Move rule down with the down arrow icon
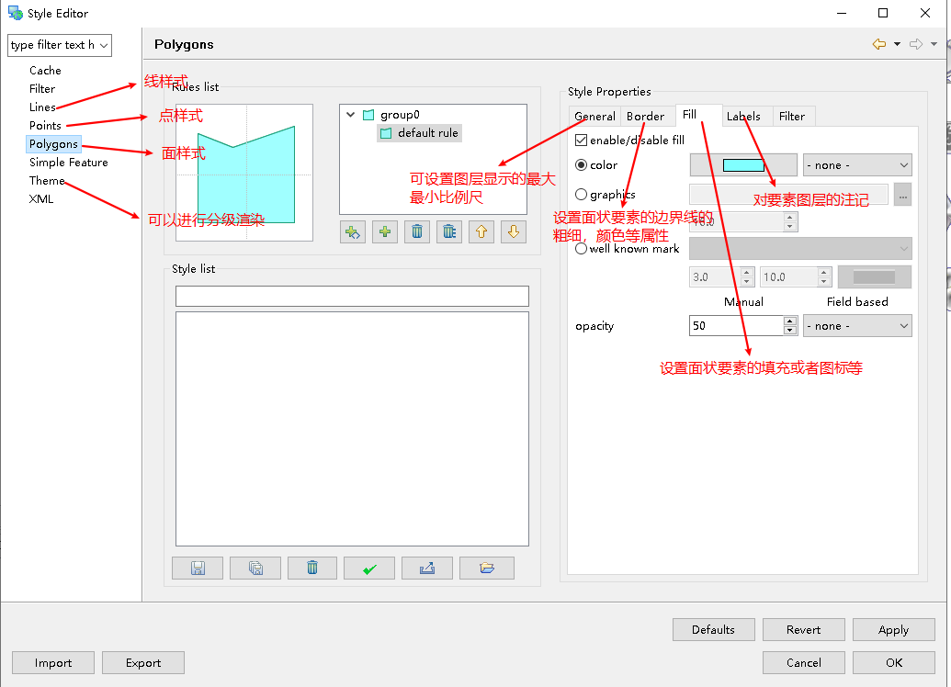Screen dimensions: 951x687 click(513, 231)
